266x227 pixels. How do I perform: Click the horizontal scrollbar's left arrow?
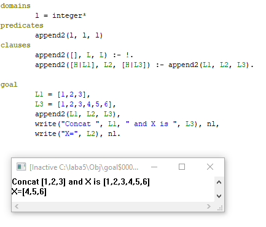point(17,206)
